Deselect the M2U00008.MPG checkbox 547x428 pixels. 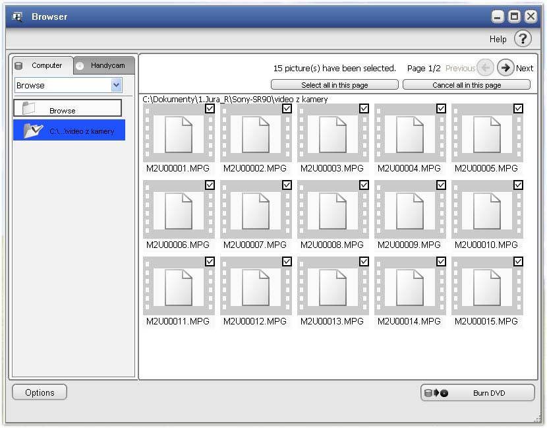(x=364, y=185)
